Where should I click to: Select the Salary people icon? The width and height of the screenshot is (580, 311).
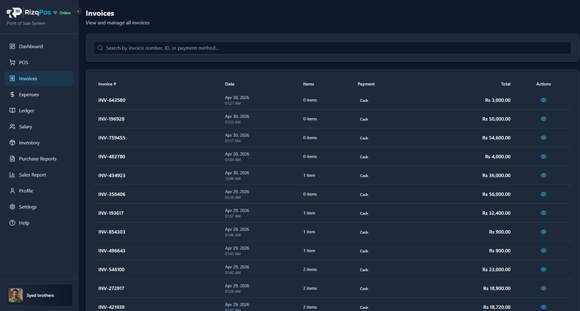click(12, 126)
